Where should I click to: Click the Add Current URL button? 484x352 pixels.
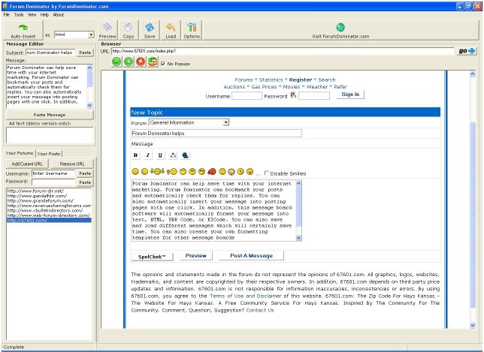pyautogui.click(x=27, y=164)
